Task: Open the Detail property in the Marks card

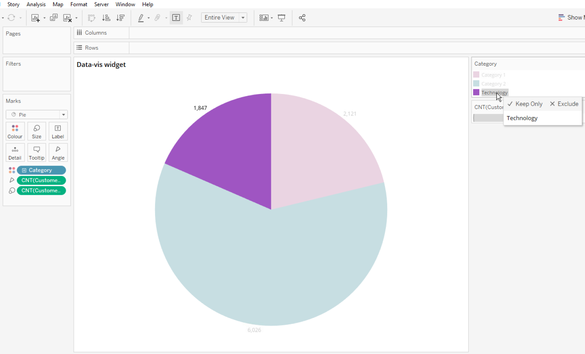Action: (x=15, y=152)
